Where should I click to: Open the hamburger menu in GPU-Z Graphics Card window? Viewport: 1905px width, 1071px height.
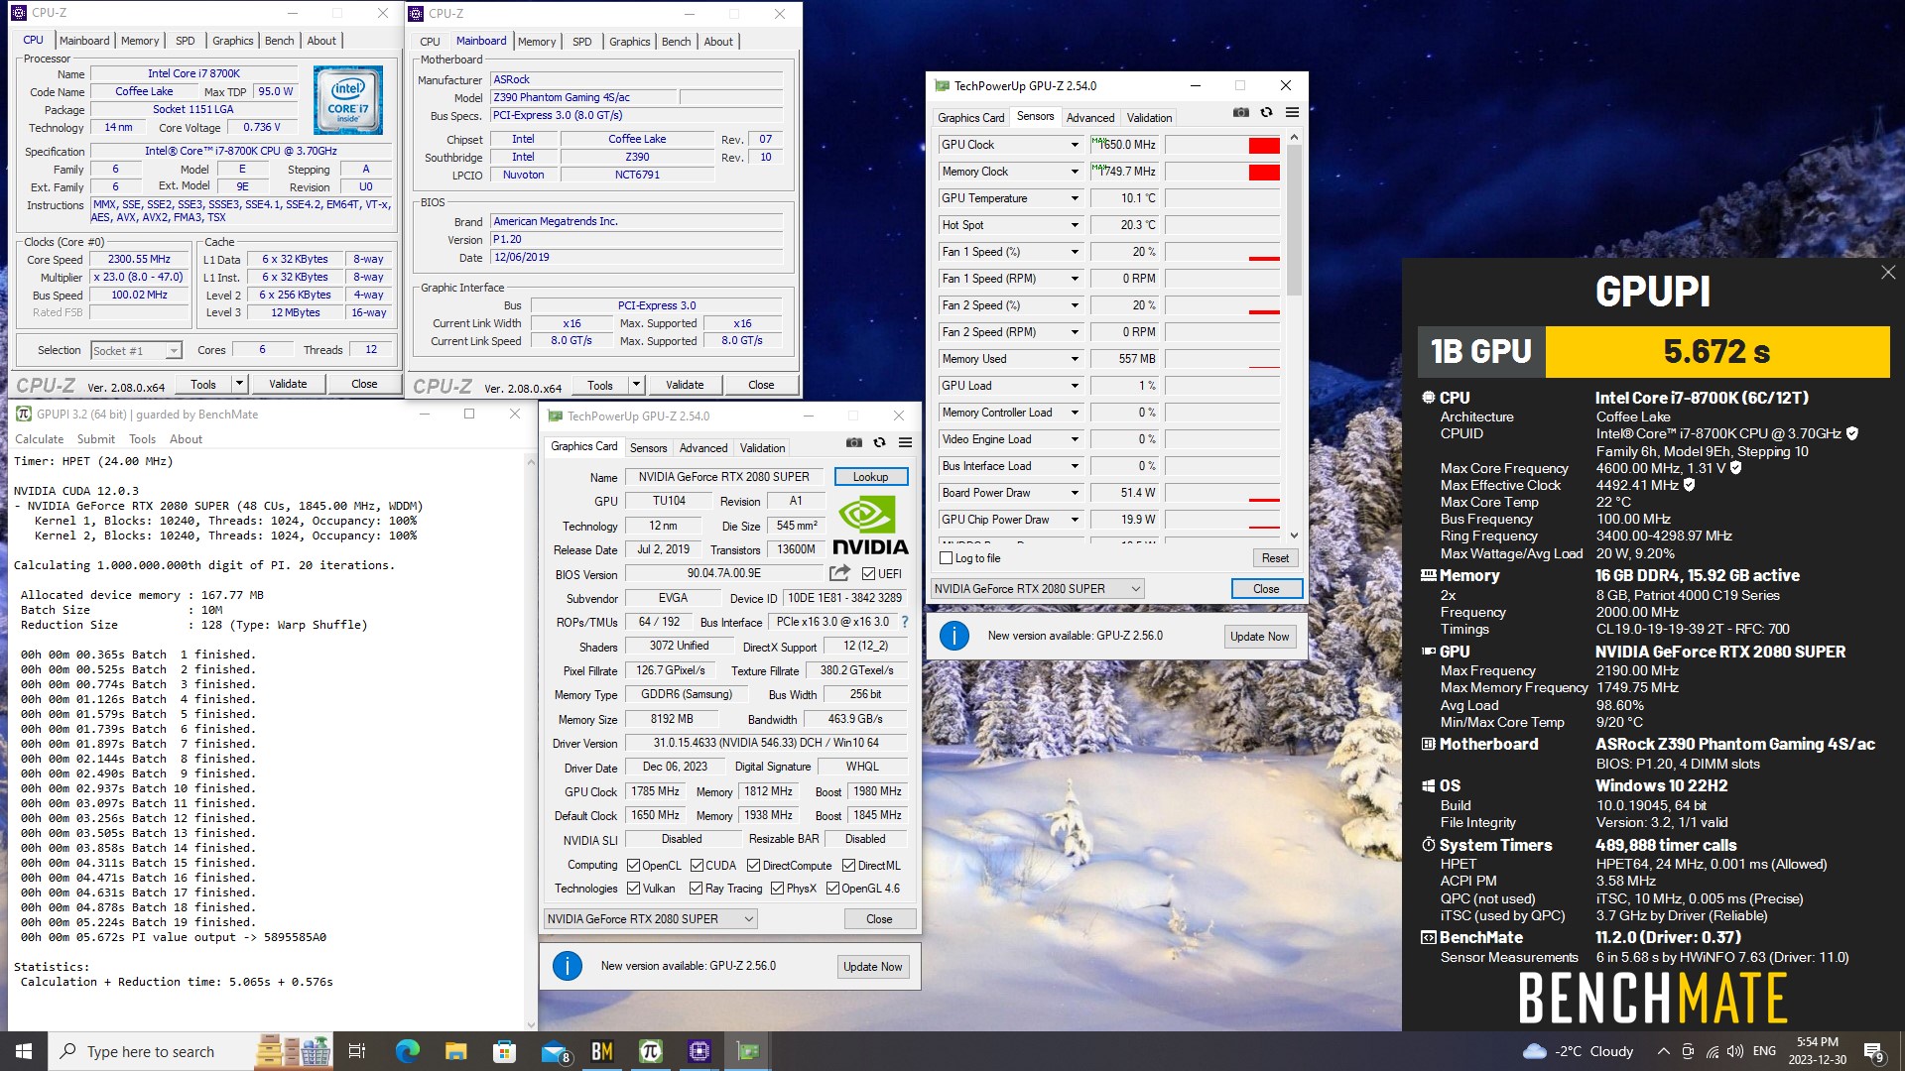(905, 442)
